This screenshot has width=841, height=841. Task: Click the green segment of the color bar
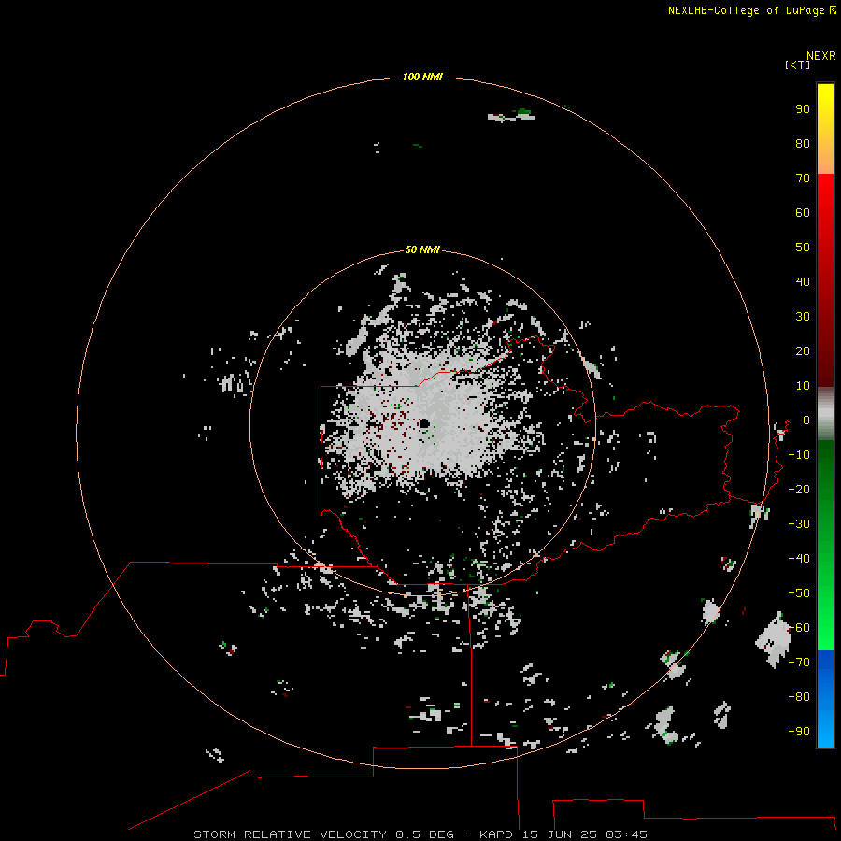(x=825, y=545)
